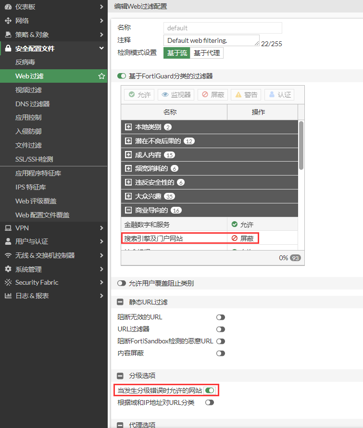Viewport: 363px width, 428px height.
Task: Click the 日志＆报表 chart icon
Action: pos(8,296)
